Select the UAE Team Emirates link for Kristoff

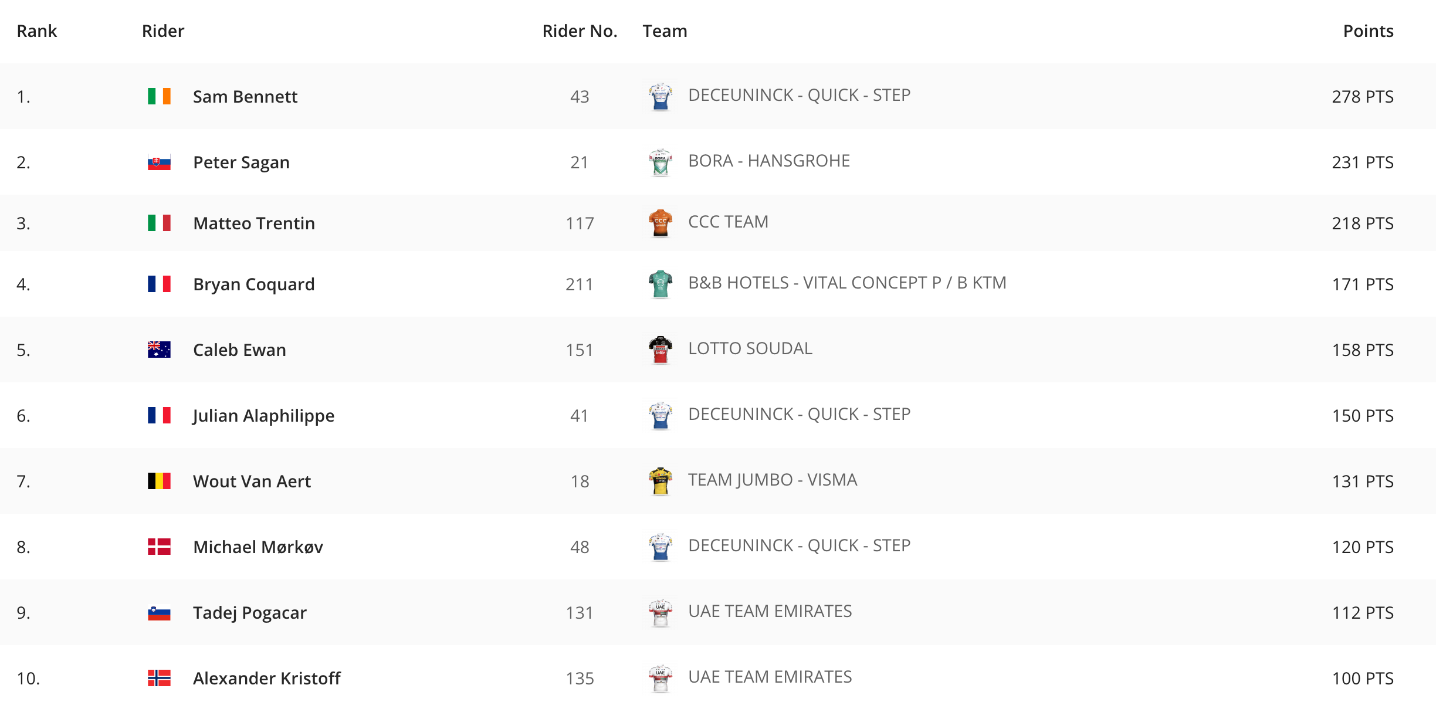(x=770, y=677)
